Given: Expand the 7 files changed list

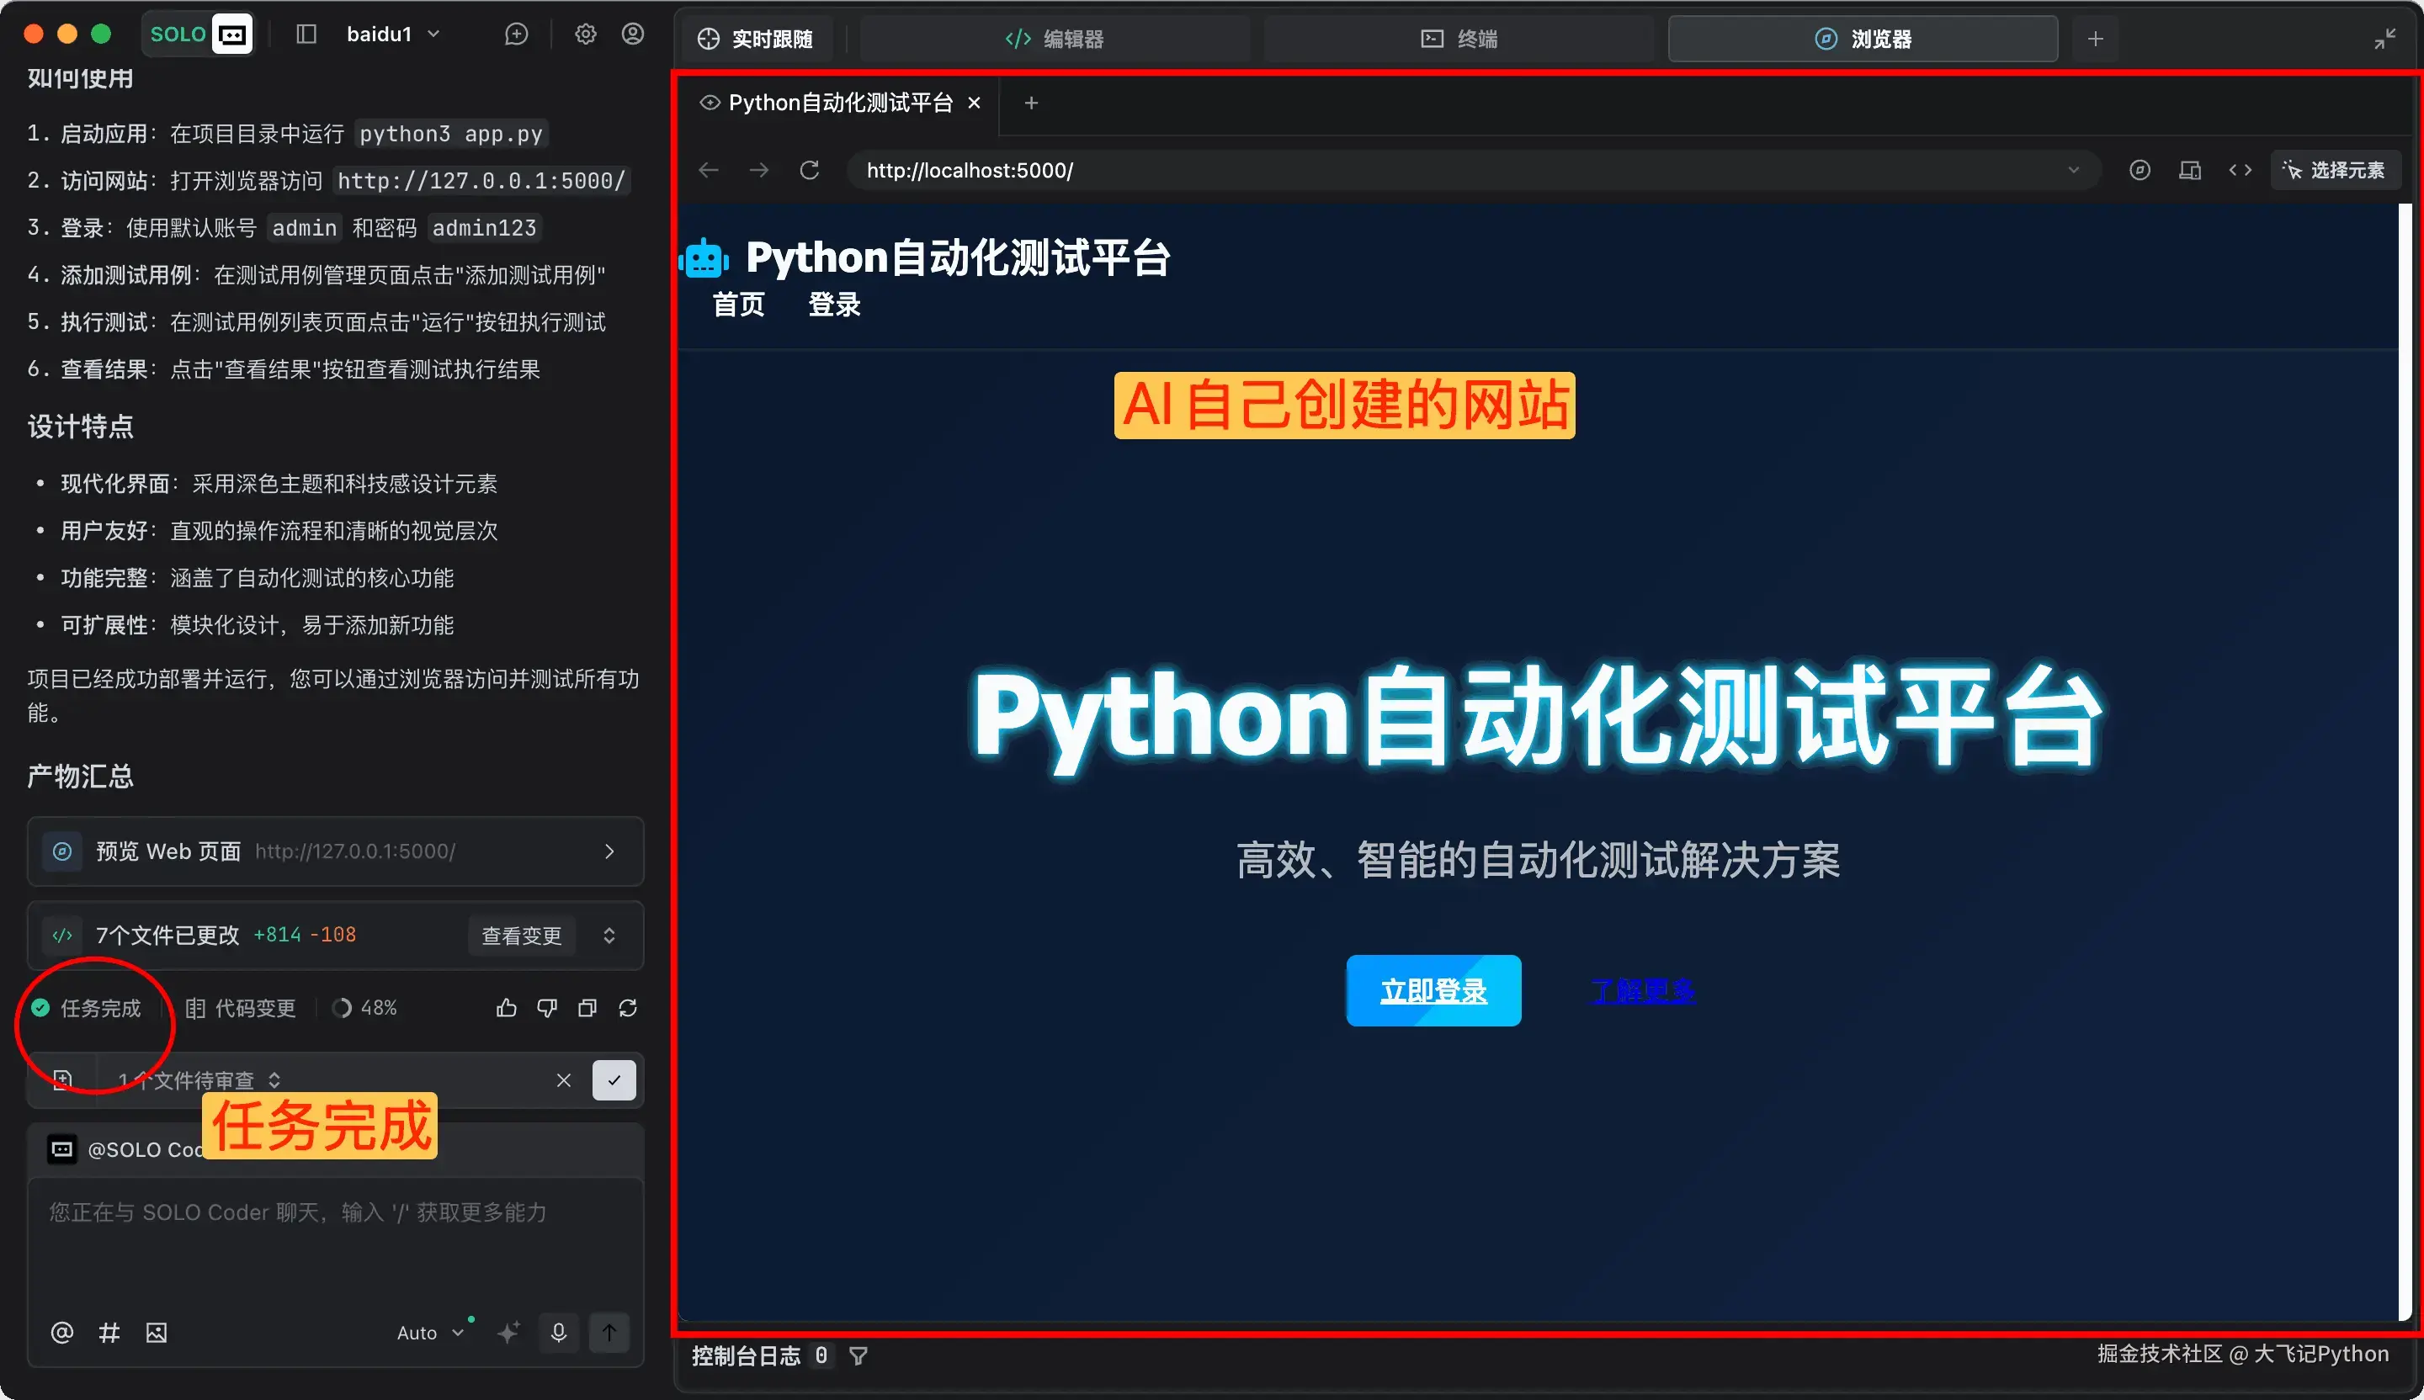Looking at the screenshot, I should [x=609, y=936].
